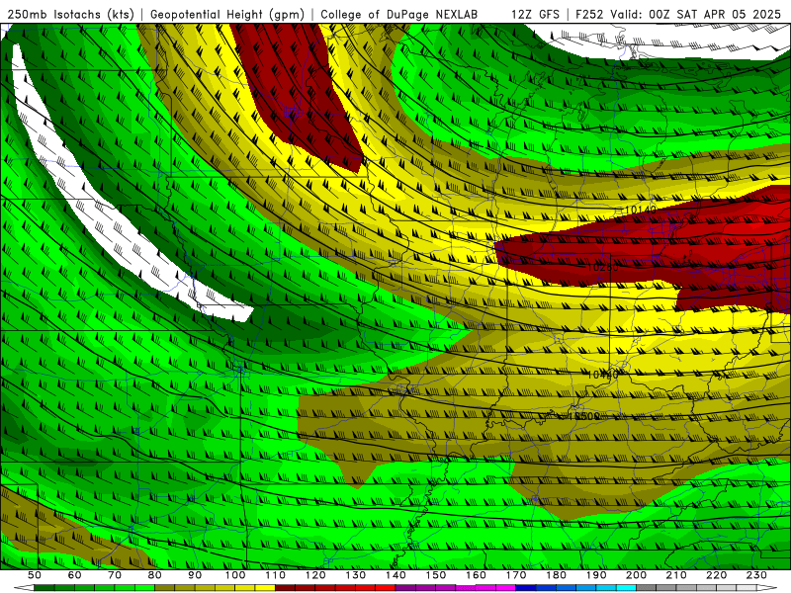
Task: Click the right arrow end of the color bar
Action: [x=767, y=588]
